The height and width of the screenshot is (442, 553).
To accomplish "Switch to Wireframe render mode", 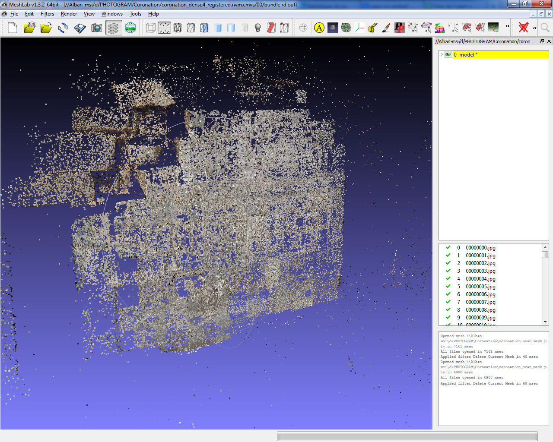I will tap(178, 28).
